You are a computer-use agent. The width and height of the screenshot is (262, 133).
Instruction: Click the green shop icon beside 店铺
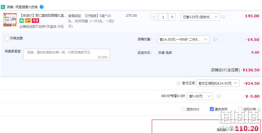(x=3, y=7)
